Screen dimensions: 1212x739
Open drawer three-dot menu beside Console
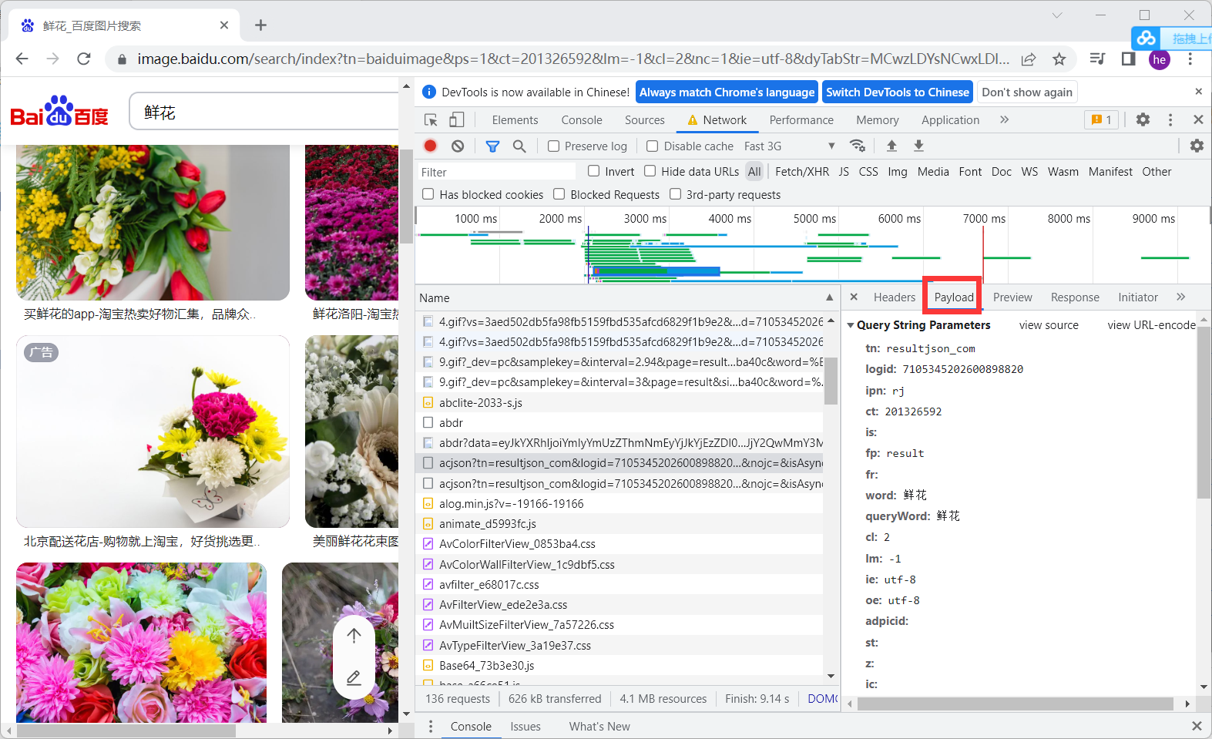[431, 726]
